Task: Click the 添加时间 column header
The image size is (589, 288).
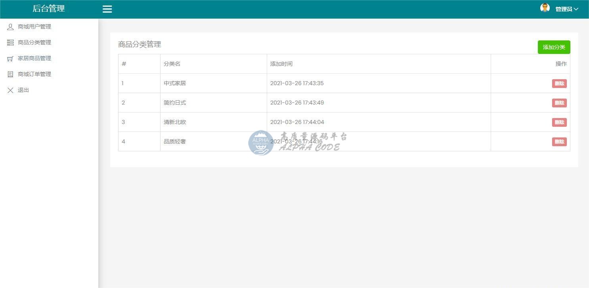Action: (281, 64)
